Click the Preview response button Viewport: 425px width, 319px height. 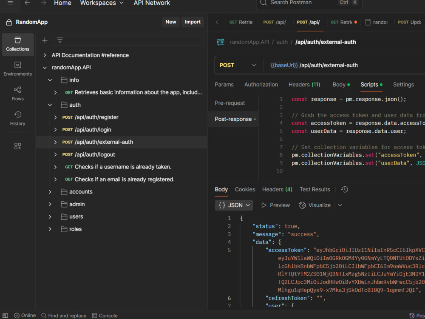pos(275,205)
